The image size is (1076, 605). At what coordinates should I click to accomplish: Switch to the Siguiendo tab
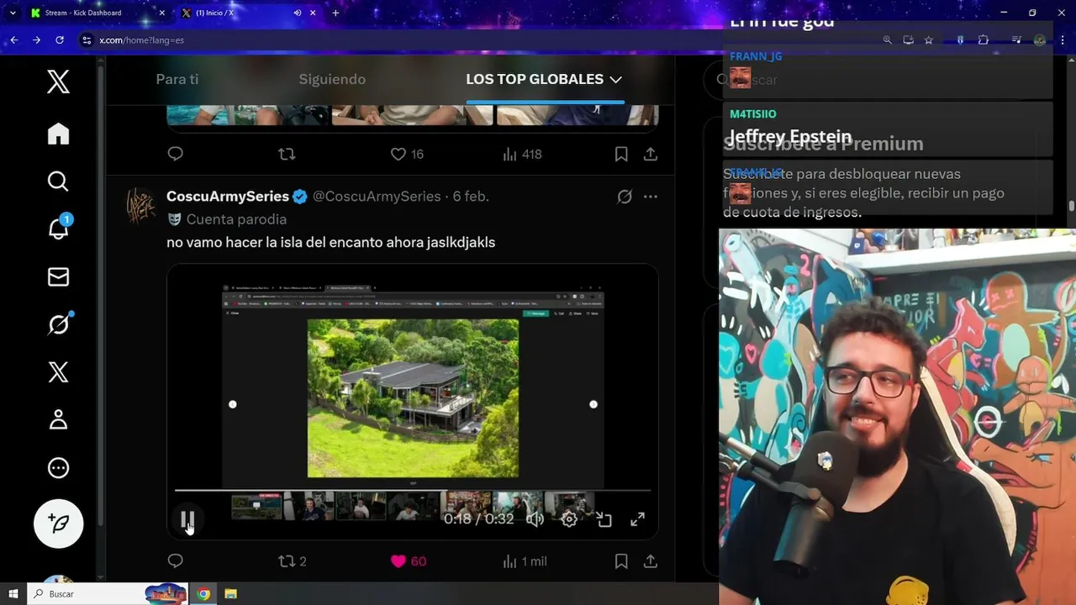coord(332,79)
